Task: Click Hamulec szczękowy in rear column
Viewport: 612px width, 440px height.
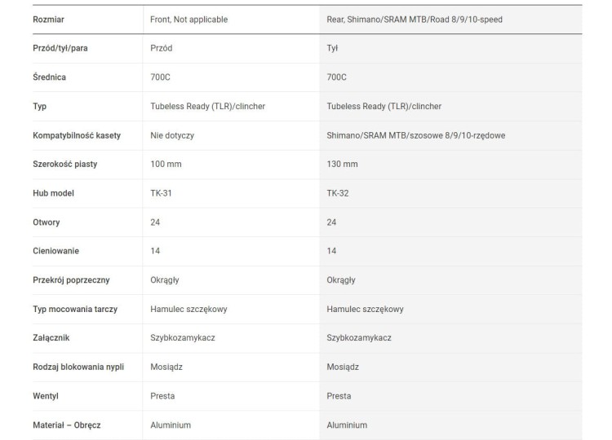Action: [x=365, y=310]
